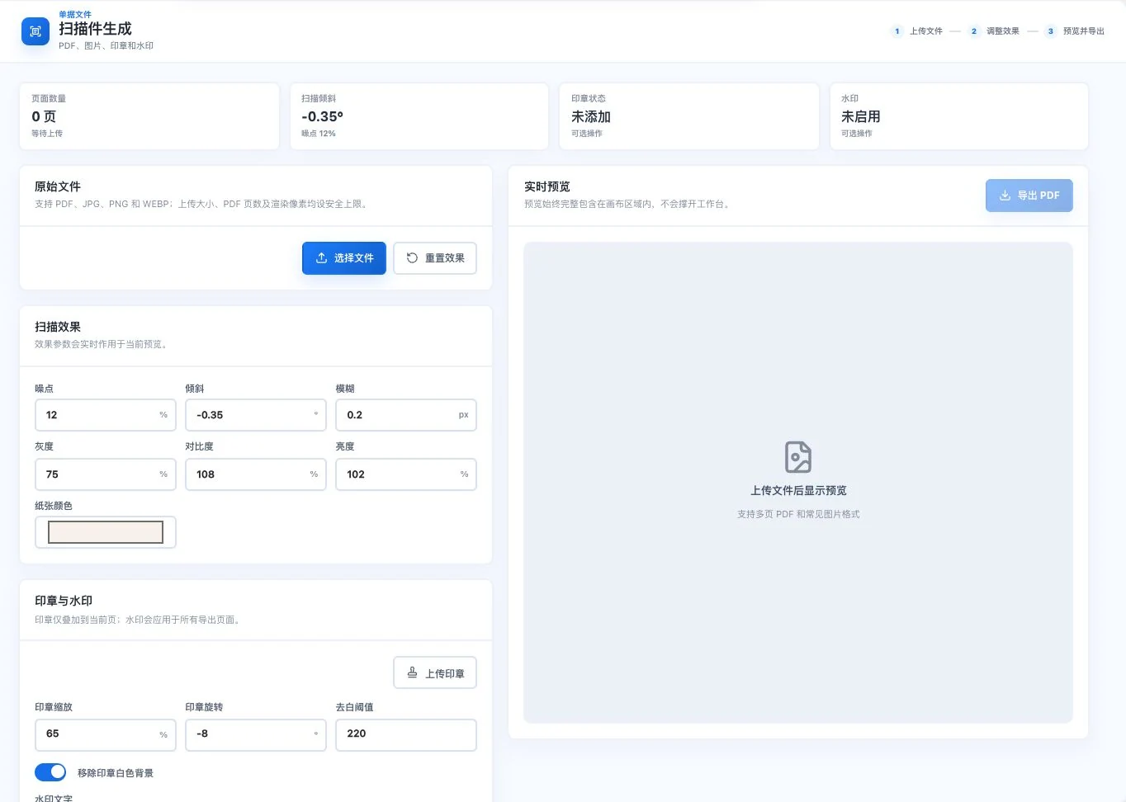1126x802 pixels.
Task: Click the 扫描效果 section heading
Action: (58, 327)
